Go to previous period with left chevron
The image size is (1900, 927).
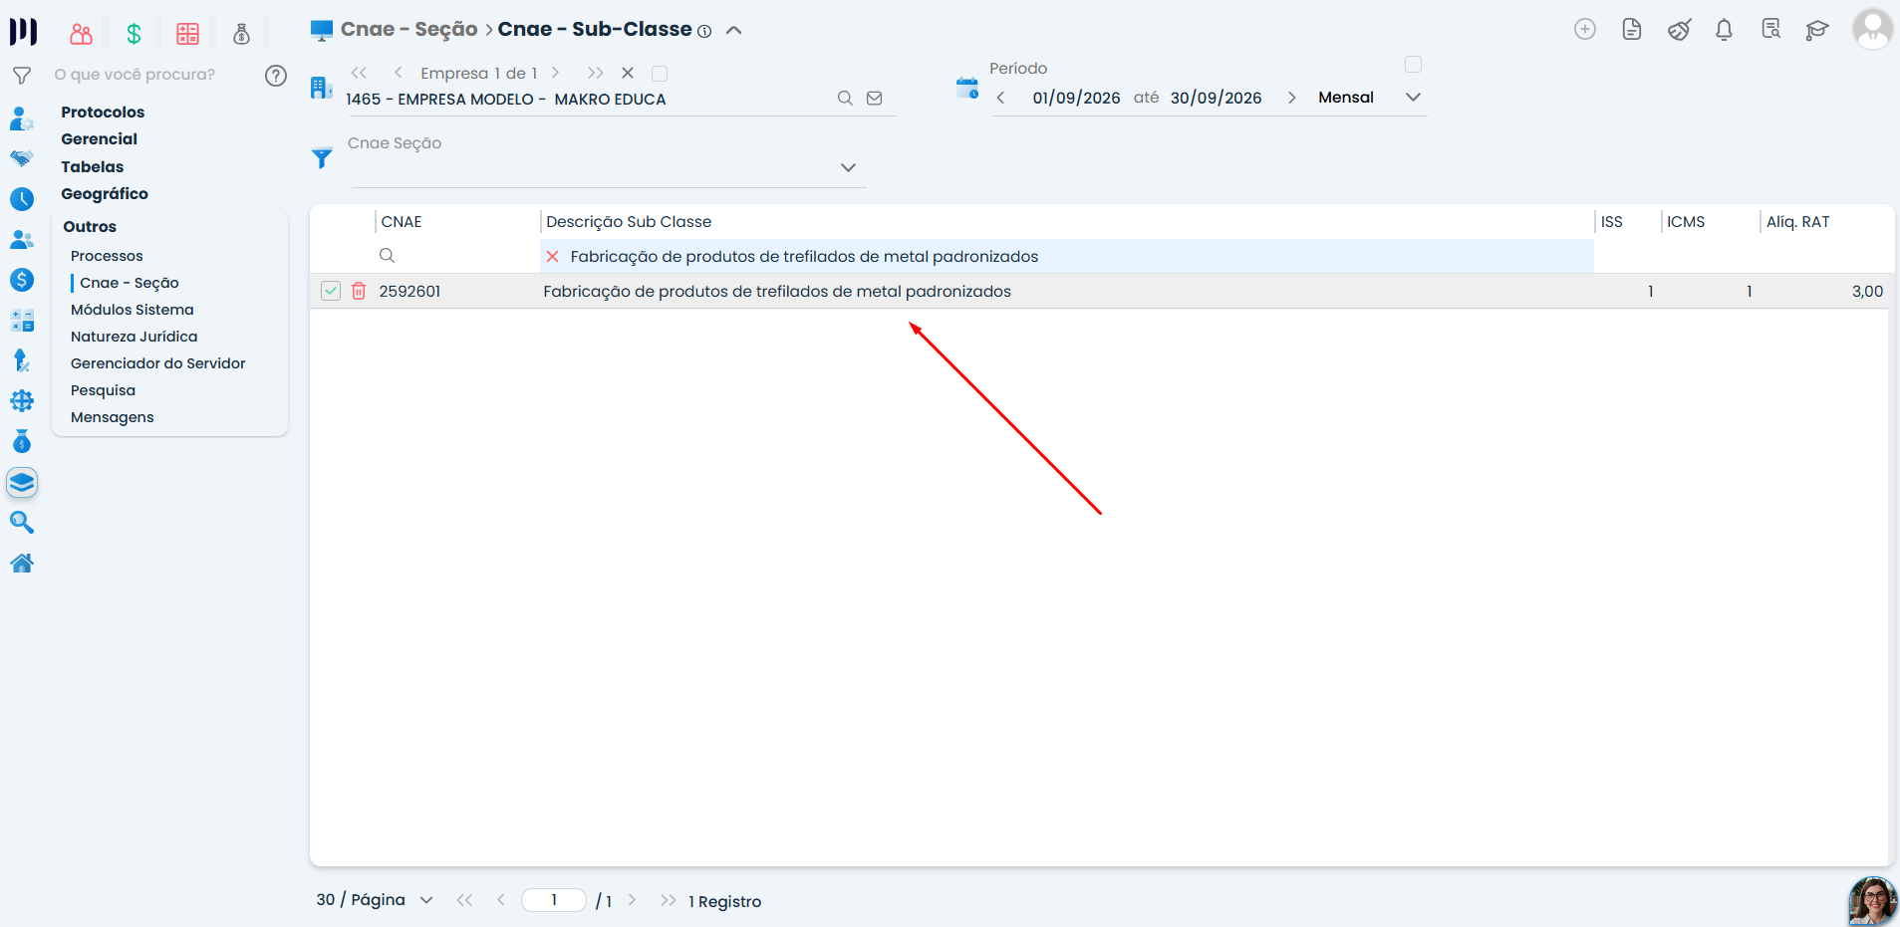(x=1000, y=98)
